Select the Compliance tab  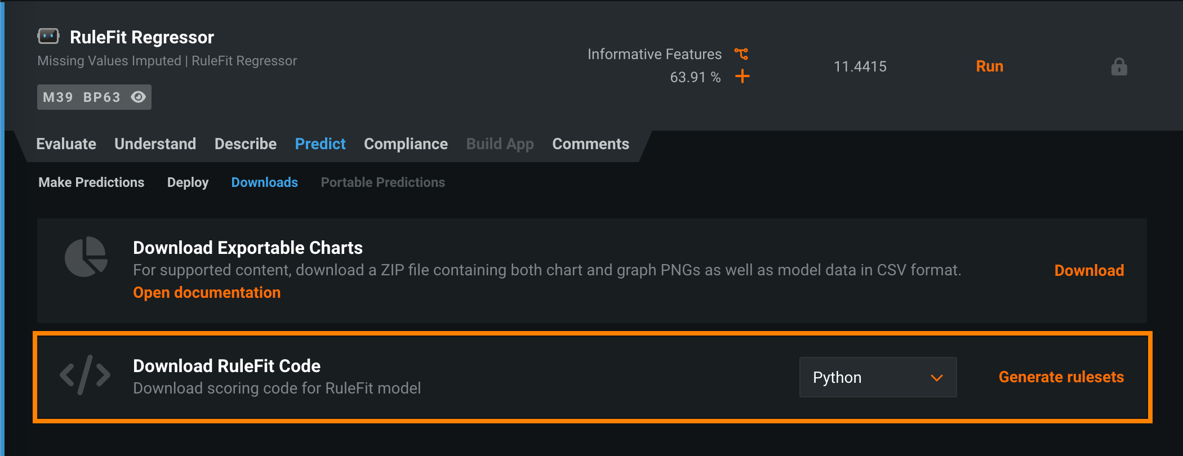[406, 144]
